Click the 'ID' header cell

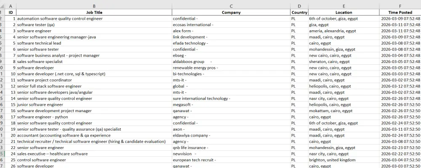(11, 12)
